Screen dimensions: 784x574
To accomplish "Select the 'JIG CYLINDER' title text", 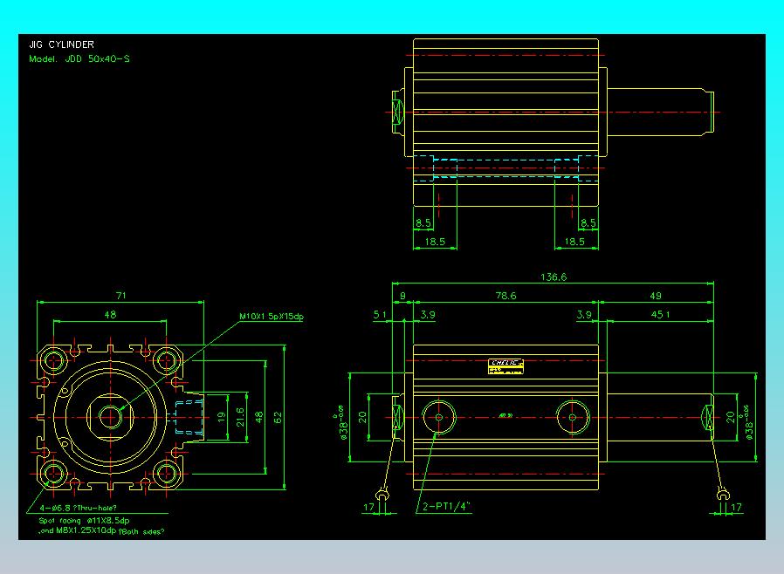I will point(61,44).
